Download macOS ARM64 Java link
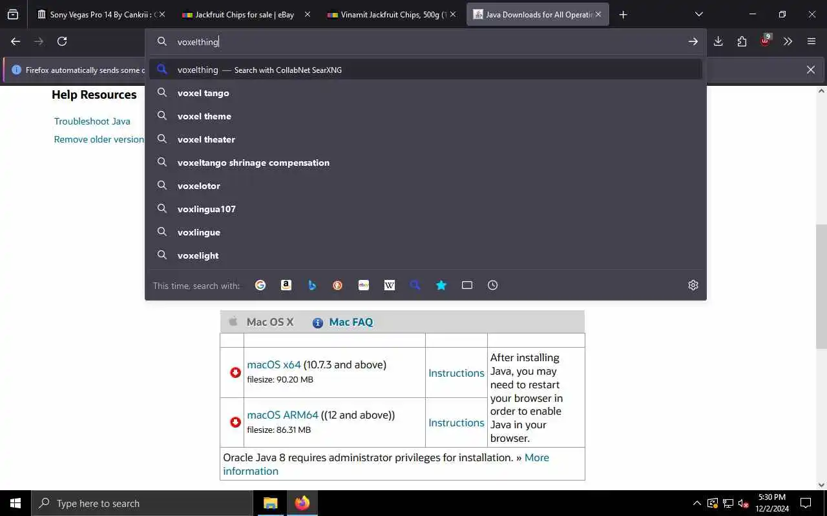This screenshot has width=827, height=516. (x=282, y=415)
